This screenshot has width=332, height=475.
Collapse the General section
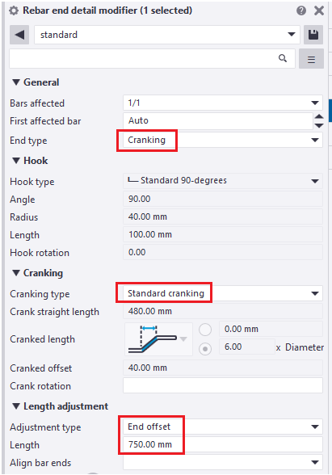16,82
